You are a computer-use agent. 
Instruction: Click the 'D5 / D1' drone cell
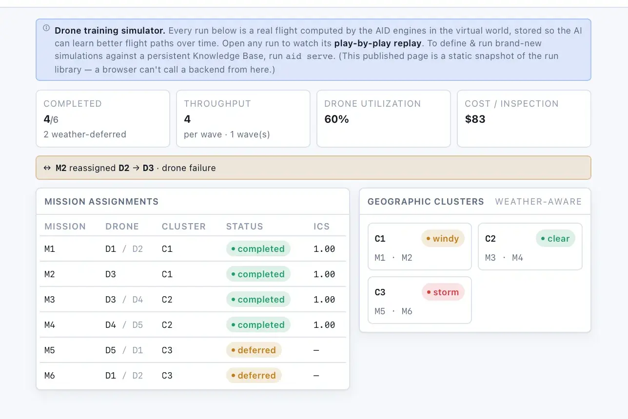[x=124, y=350]
